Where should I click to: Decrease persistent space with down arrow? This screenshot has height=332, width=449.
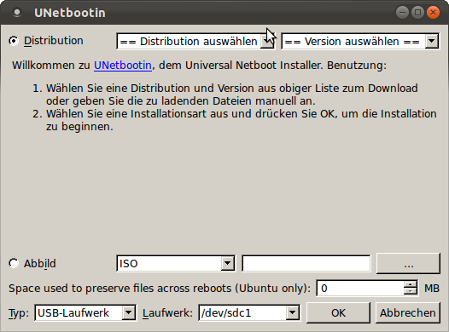[411, 291]
